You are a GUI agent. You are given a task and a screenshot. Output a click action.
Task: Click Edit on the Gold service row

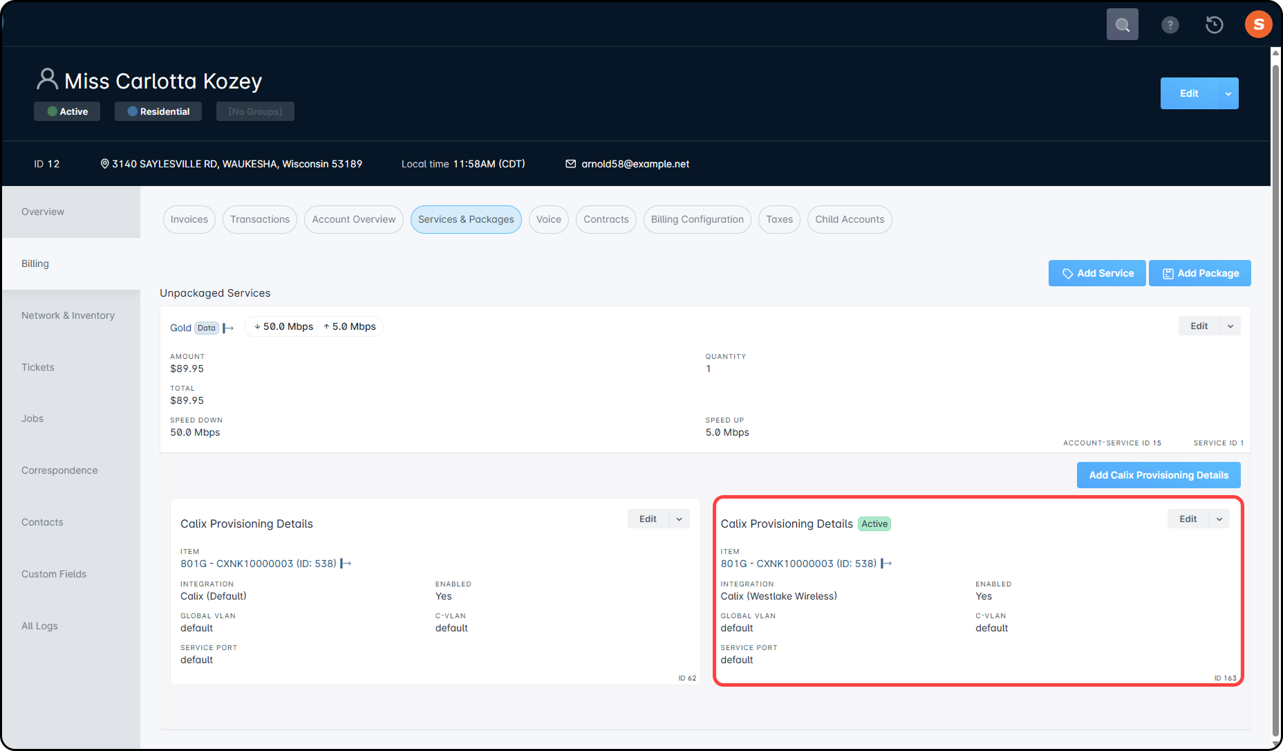pyautogui.click(x=1199, y=326)
